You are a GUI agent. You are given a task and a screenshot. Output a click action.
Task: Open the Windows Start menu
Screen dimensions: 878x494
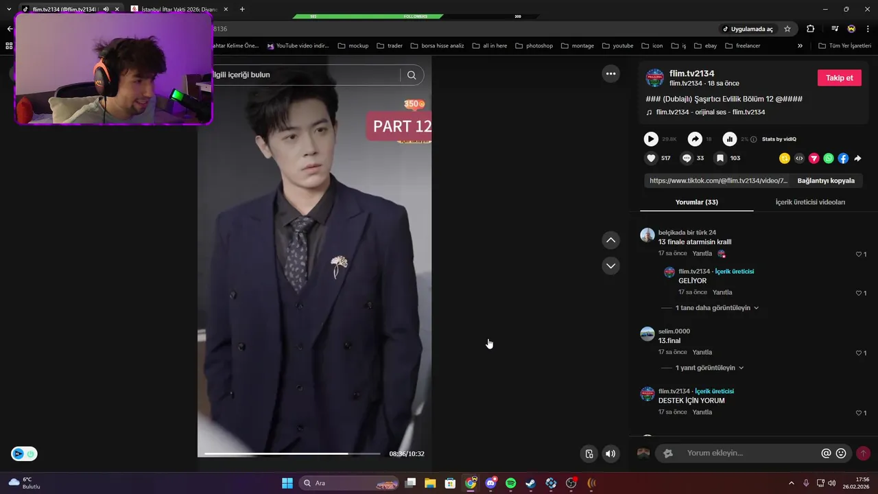pos(287,483)
